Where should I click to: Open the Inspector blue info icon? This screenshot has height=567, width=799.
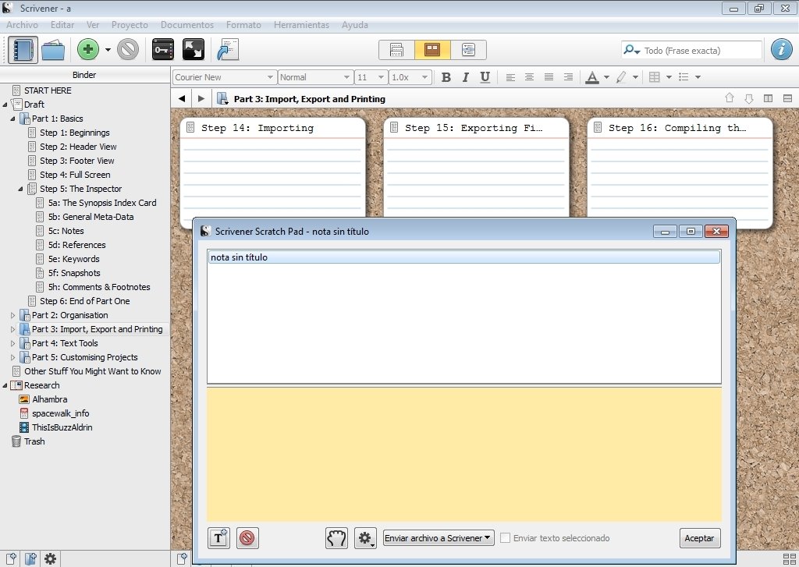[782, 49]
